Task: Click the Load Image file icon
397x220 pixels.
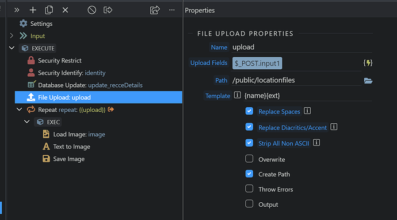Action: coord(46,134)
